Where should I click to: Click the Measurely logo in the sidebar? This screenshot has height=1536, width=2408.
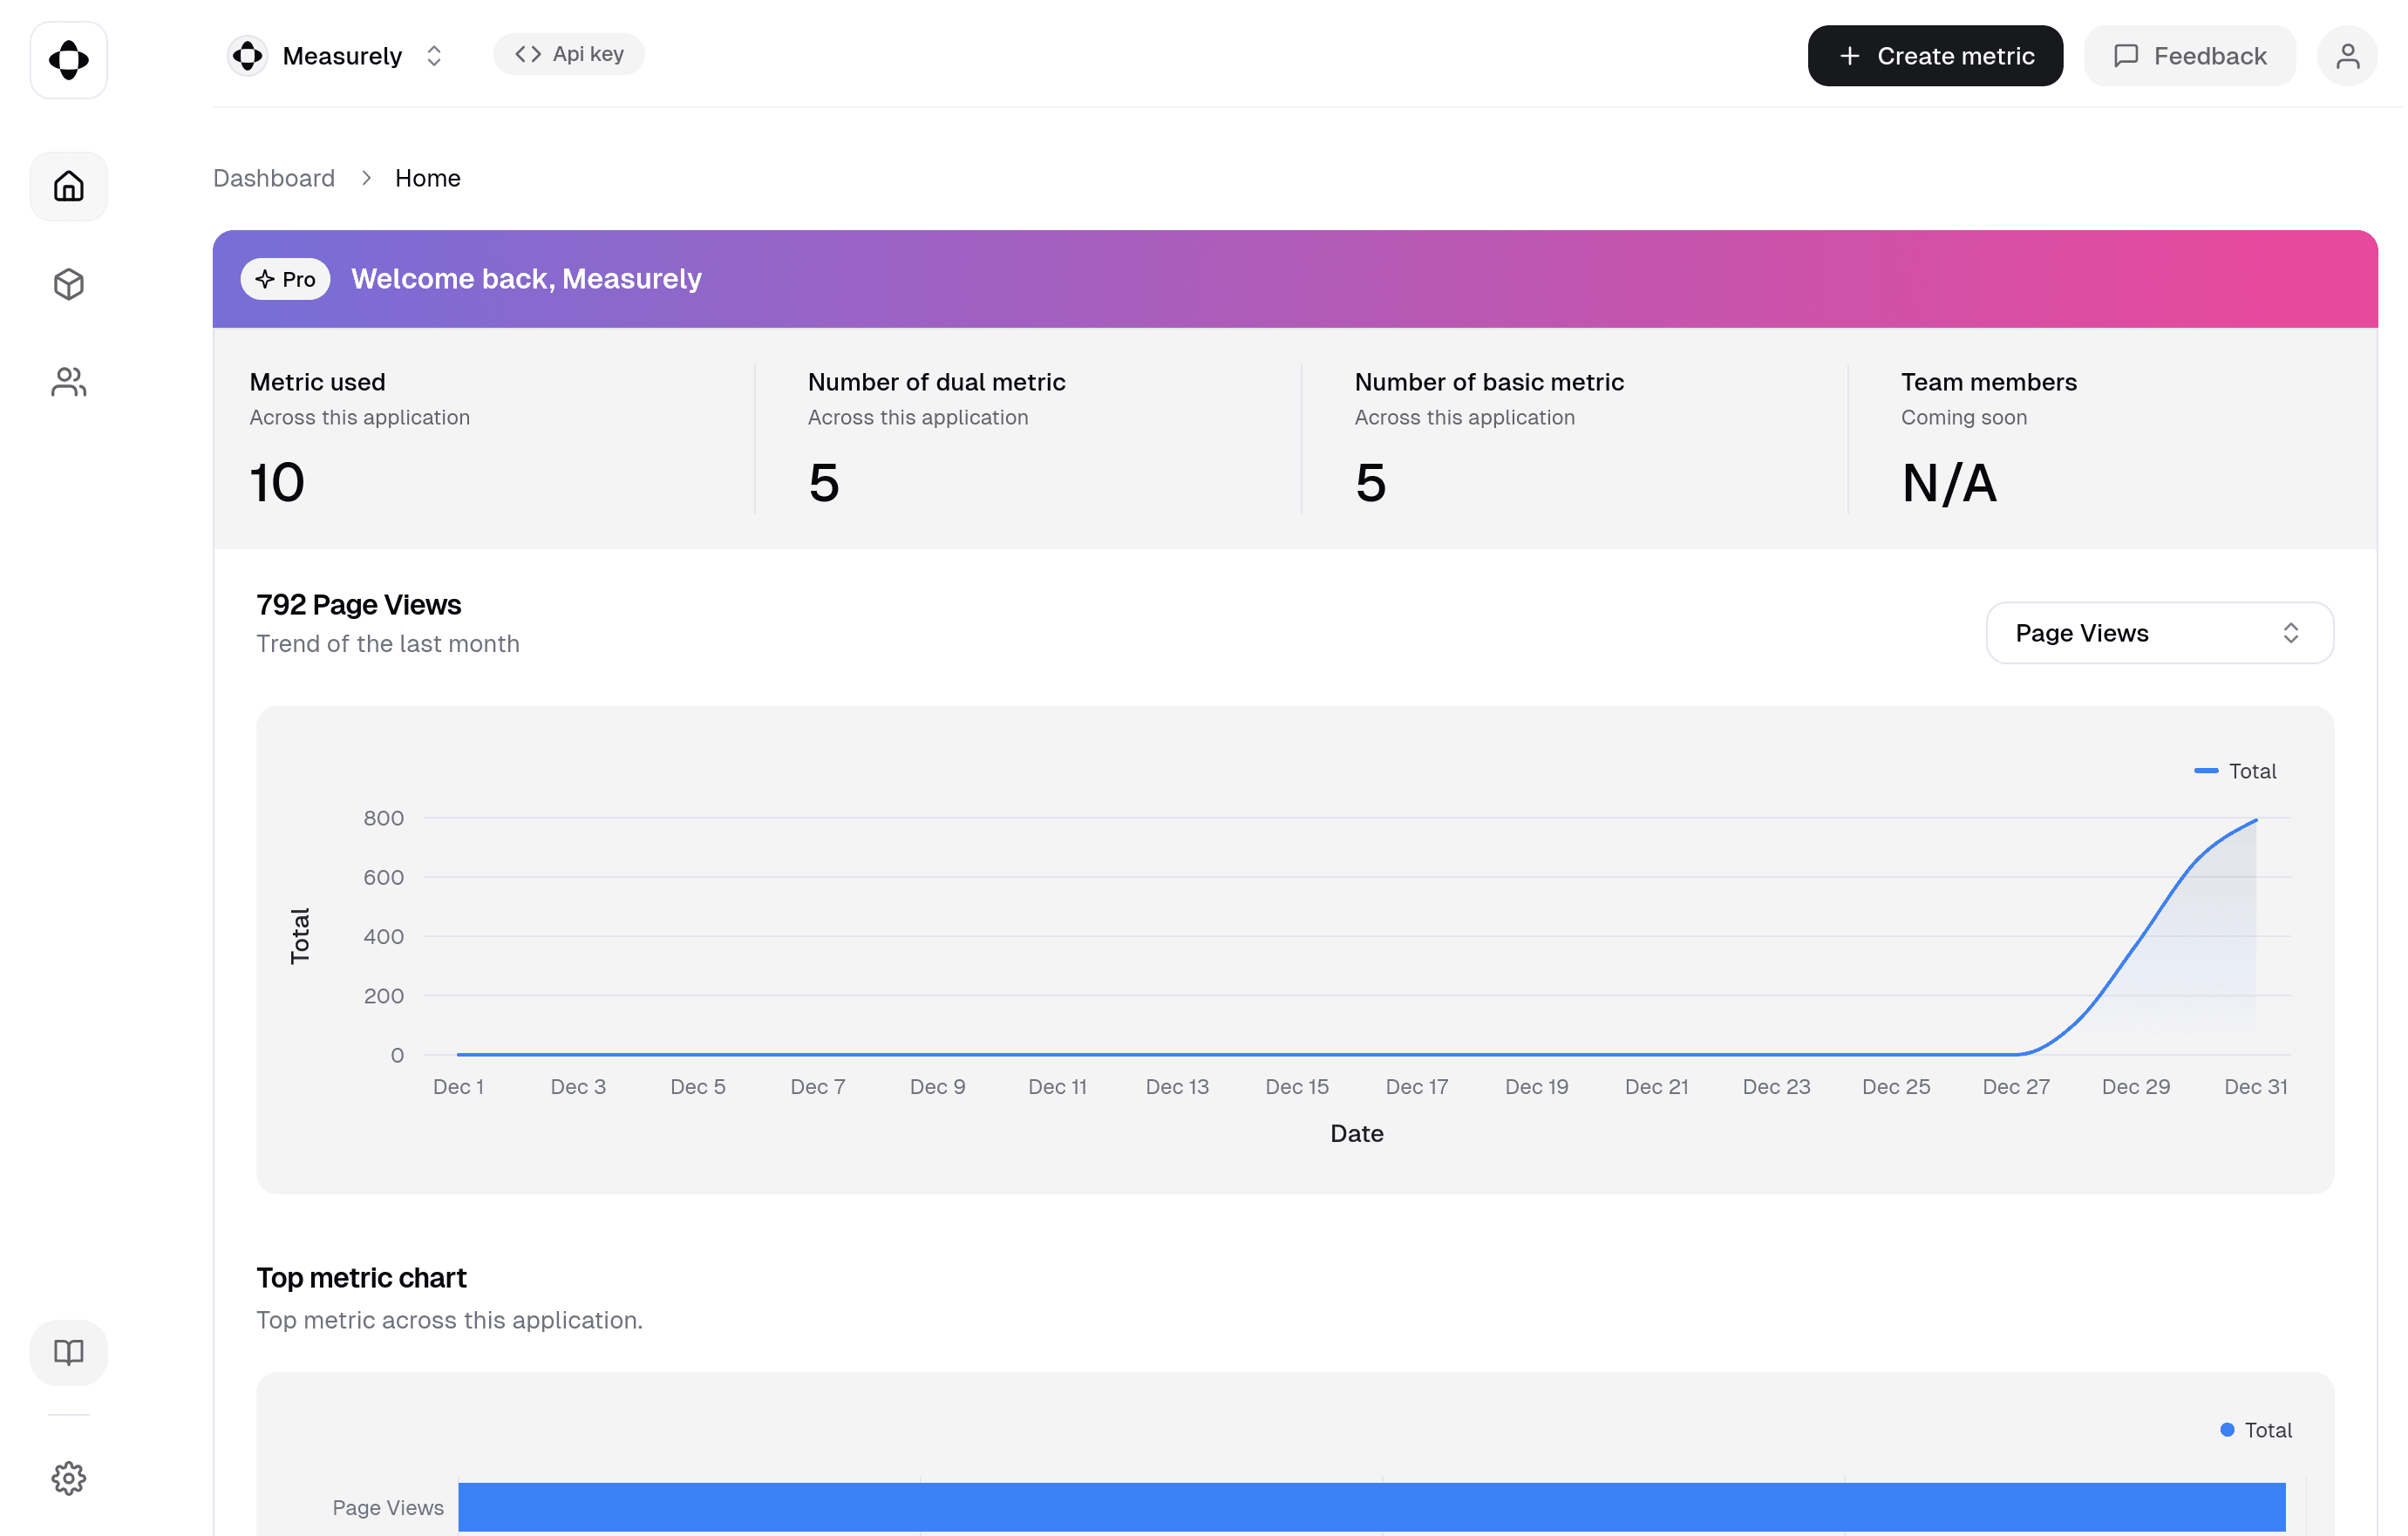(68, 60)
